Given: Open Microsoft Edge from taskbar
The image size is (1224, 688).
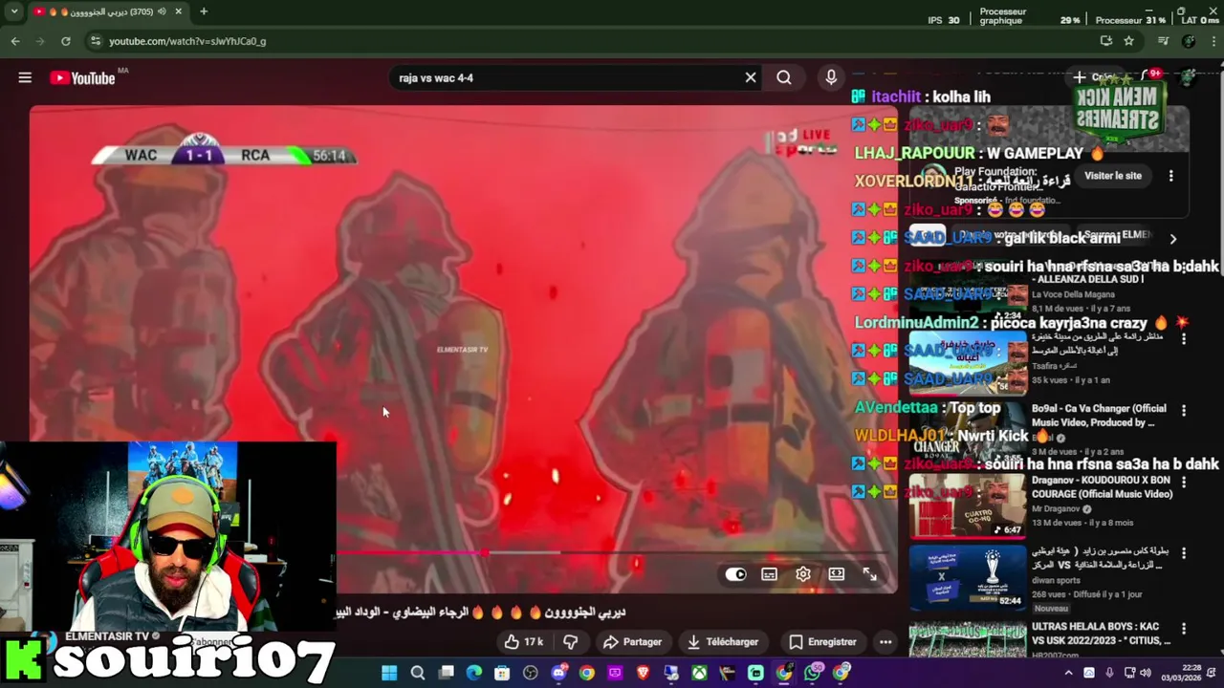Looking at the screenshot, I should click(474, 673).
